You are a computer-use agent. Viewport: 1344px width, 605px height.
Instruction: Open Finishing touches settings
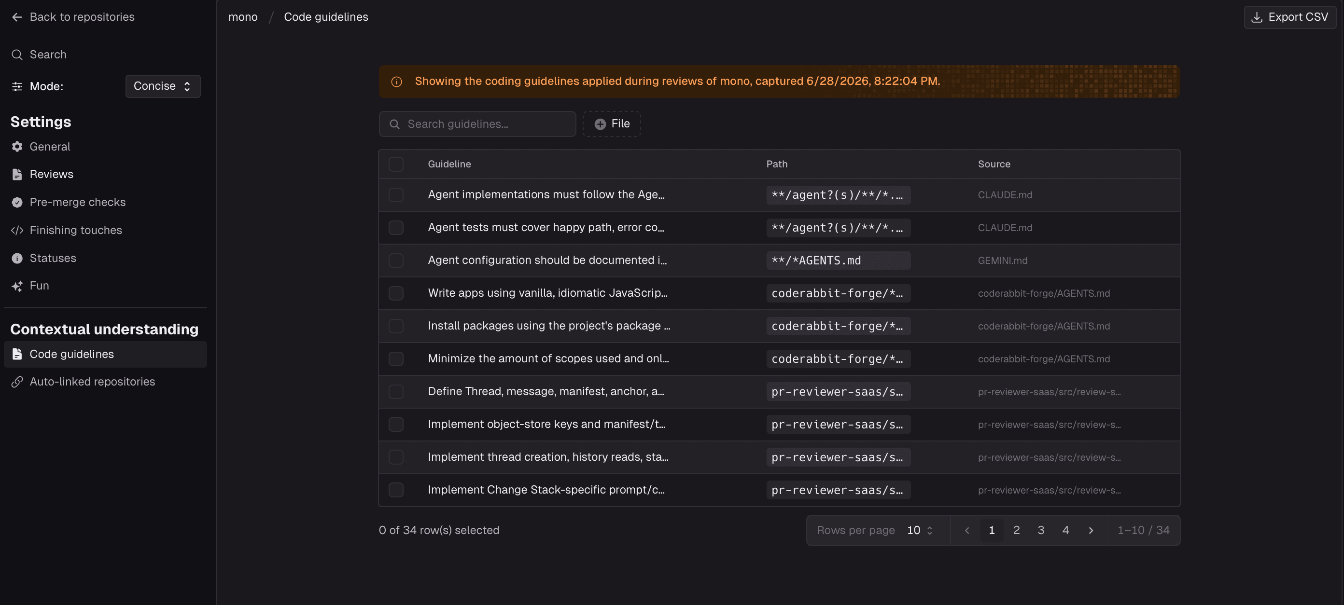105,231
